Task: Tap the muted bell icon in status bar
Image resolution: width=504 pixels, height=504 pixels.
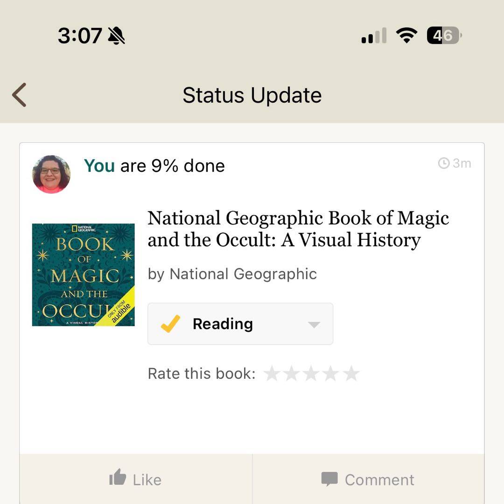Action: coord(116,35)
